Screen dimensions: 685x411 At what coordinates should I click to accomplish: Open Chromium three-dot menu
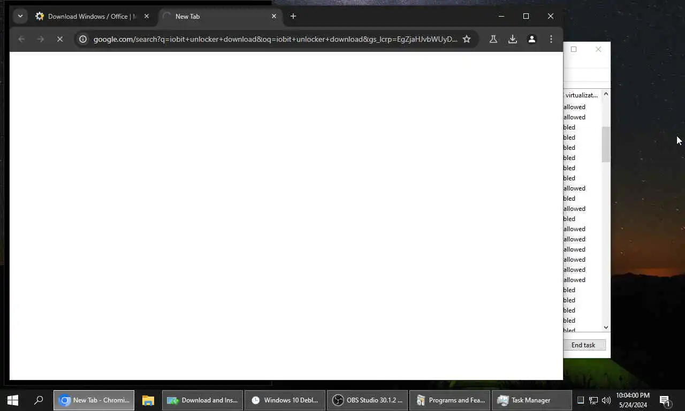[x=551, y=39]
